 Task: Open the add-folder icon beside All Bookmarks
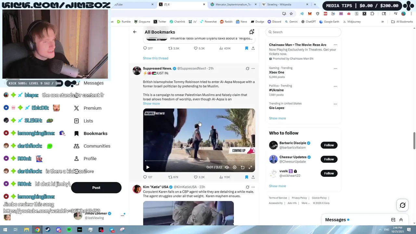click(252, 32)
